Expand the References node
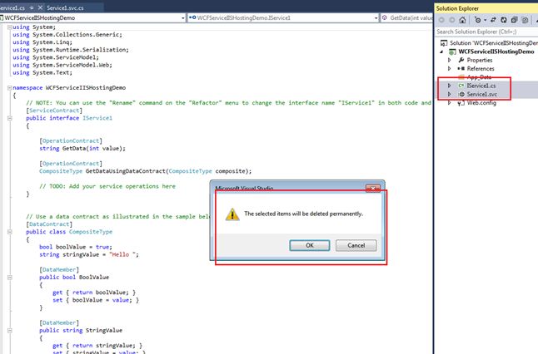 click(x=449, y=68)
